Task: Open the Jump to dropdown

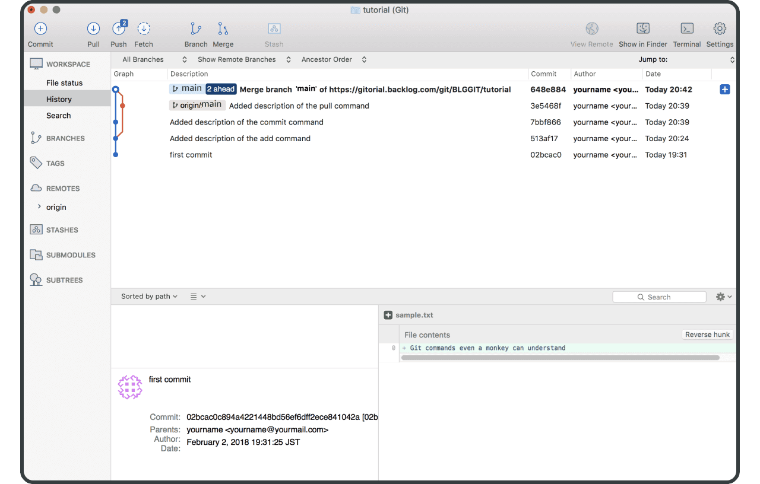Action: coord(686,59)
